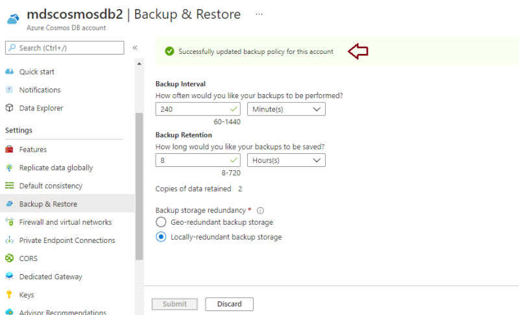Open the Data Explorer cube icon
This screenshot has height=315, width=519.
9,108
